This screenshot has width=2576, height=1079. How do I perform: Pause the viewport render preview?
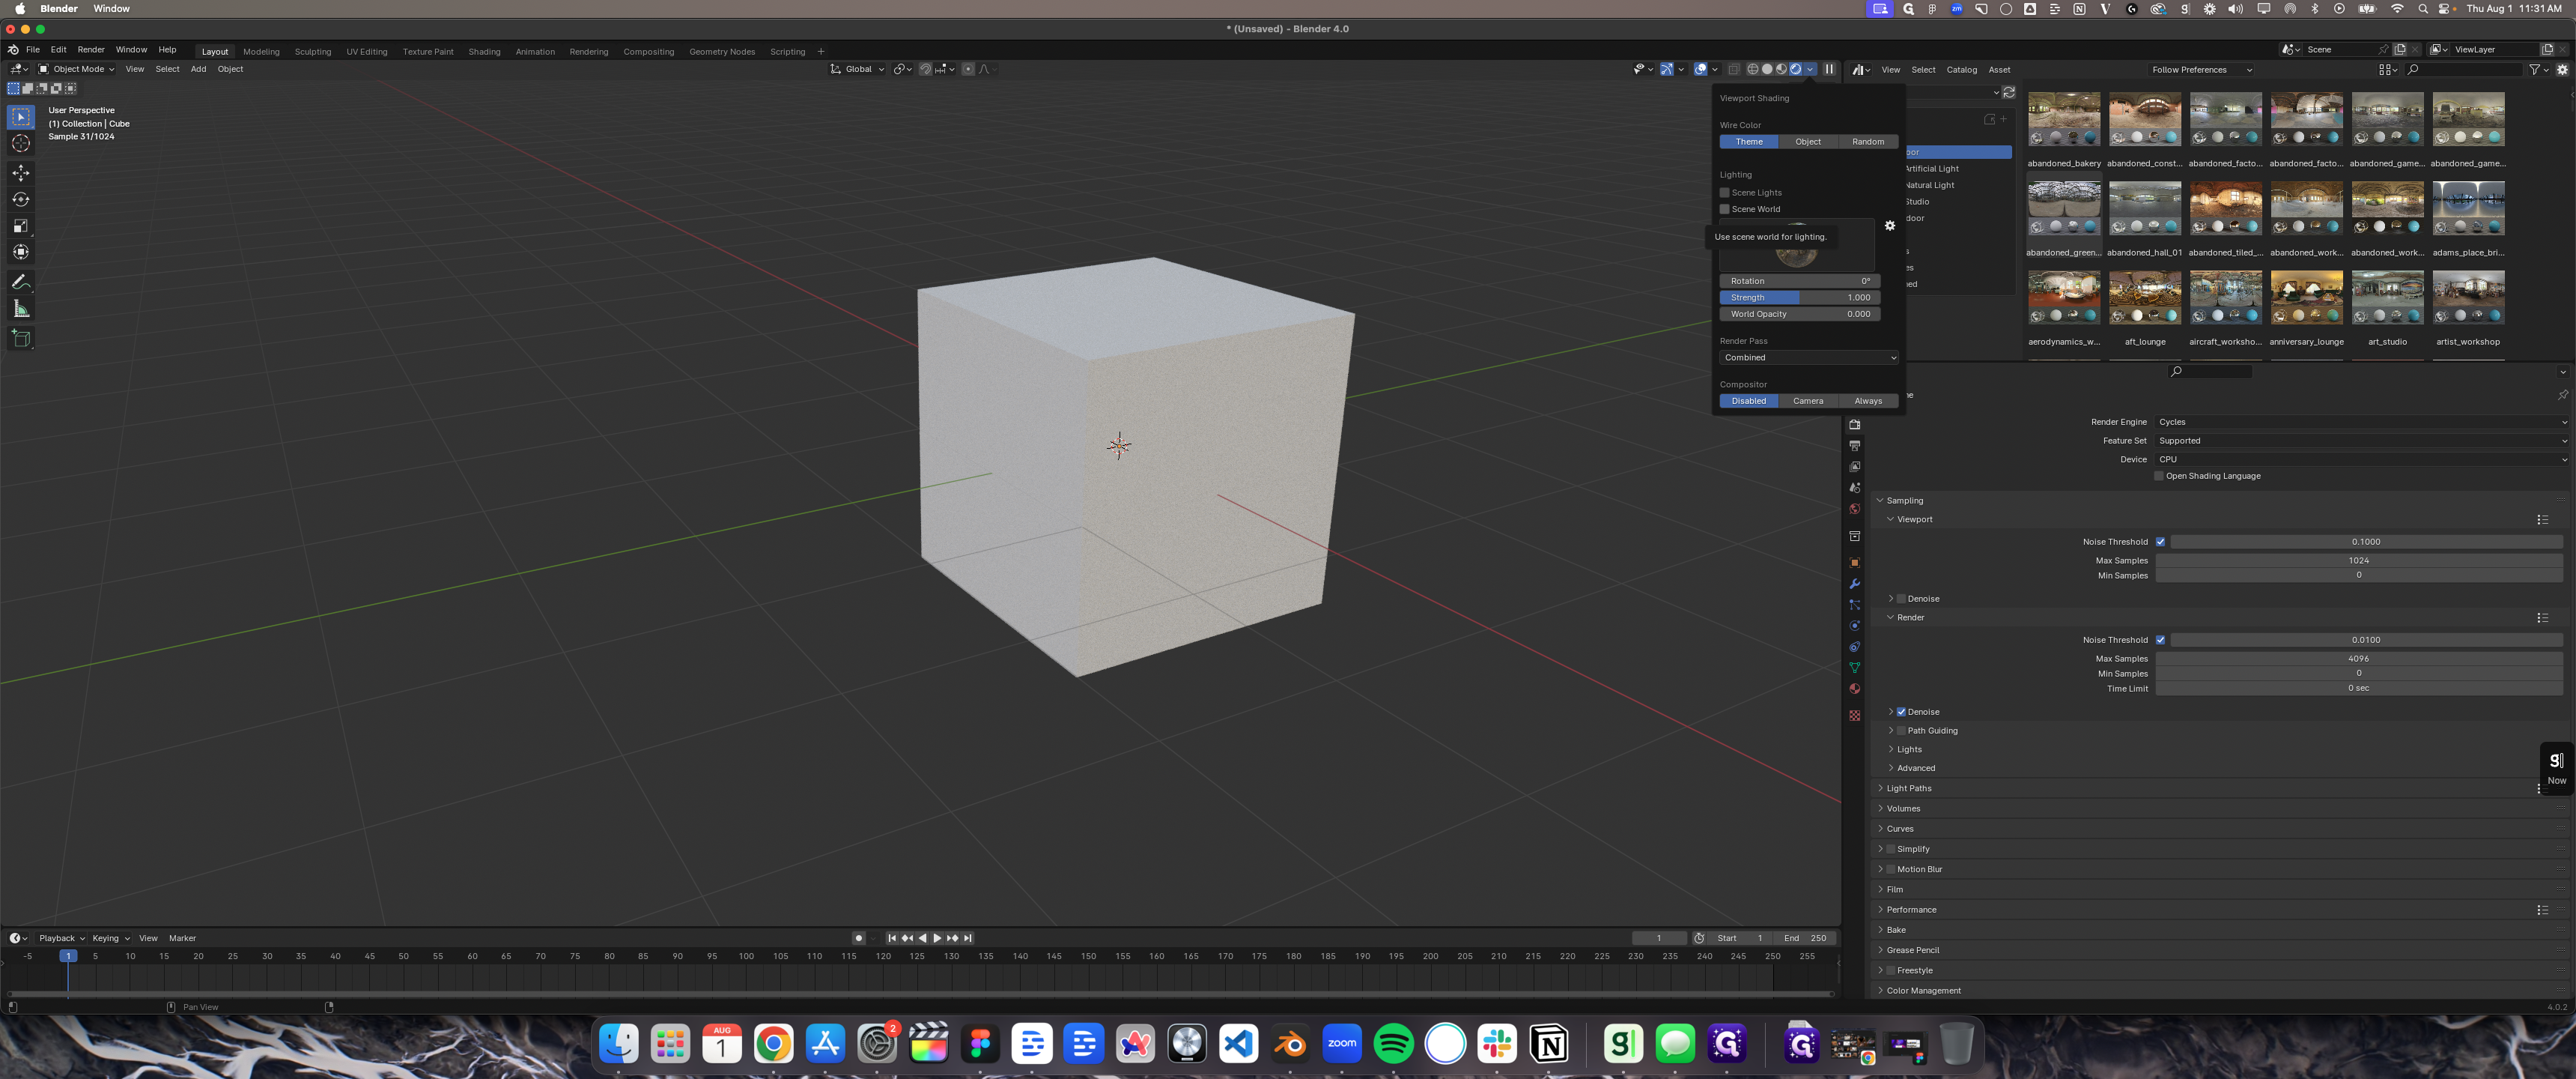[1829, 69]
